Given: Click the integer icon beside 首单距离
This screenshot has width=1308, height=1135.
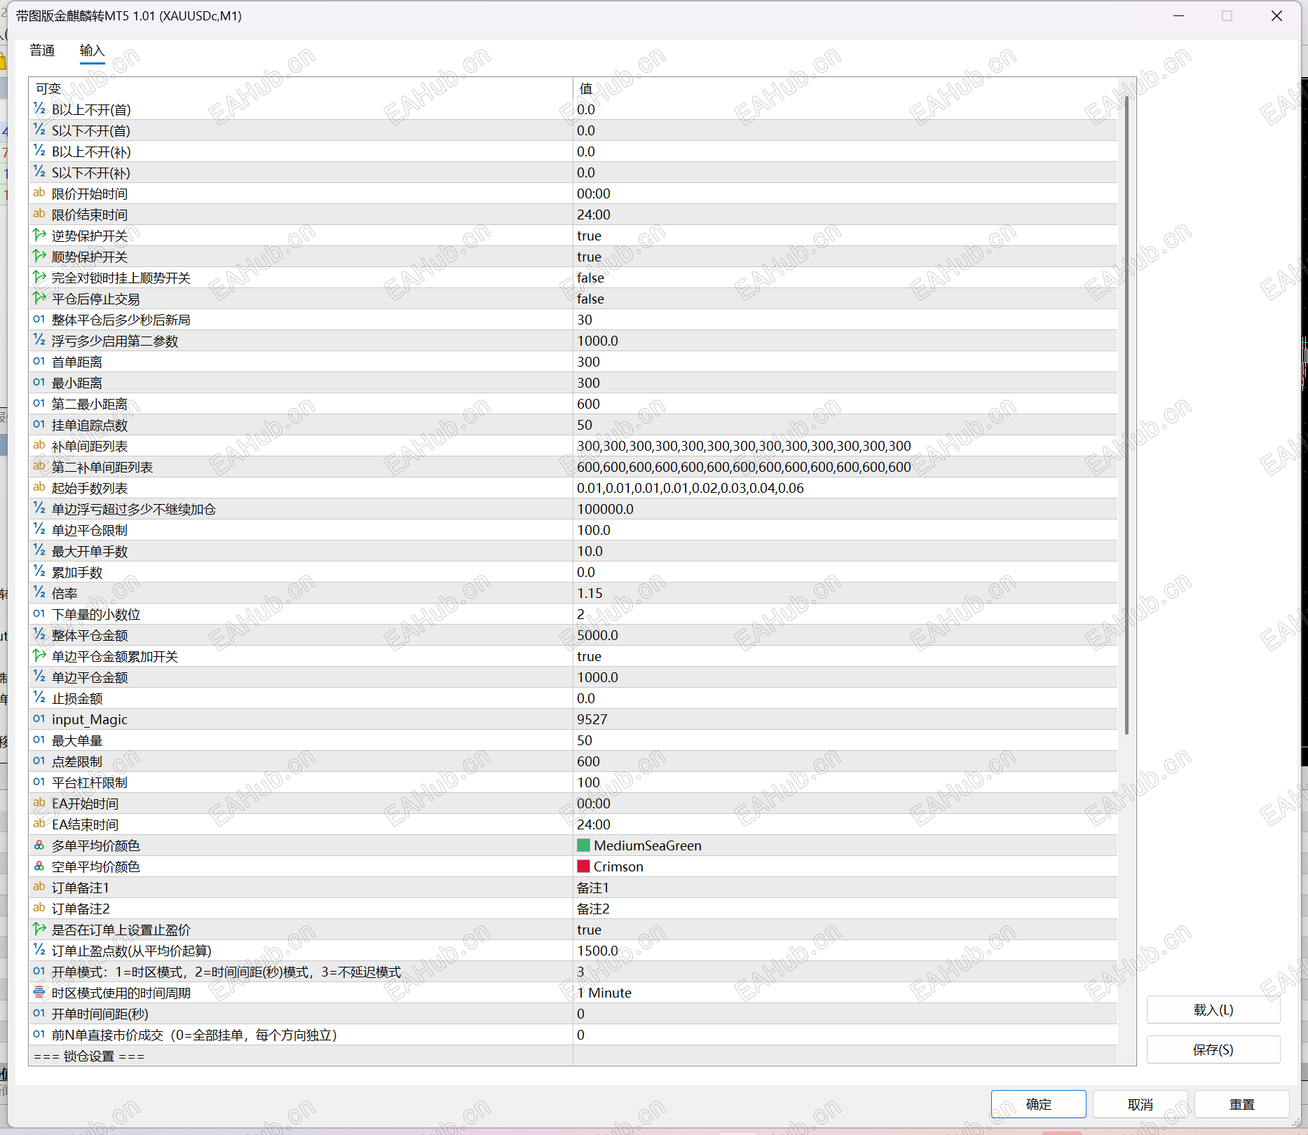Looking at the screenshot, I should pyautogui.click(x=39, y=362).
